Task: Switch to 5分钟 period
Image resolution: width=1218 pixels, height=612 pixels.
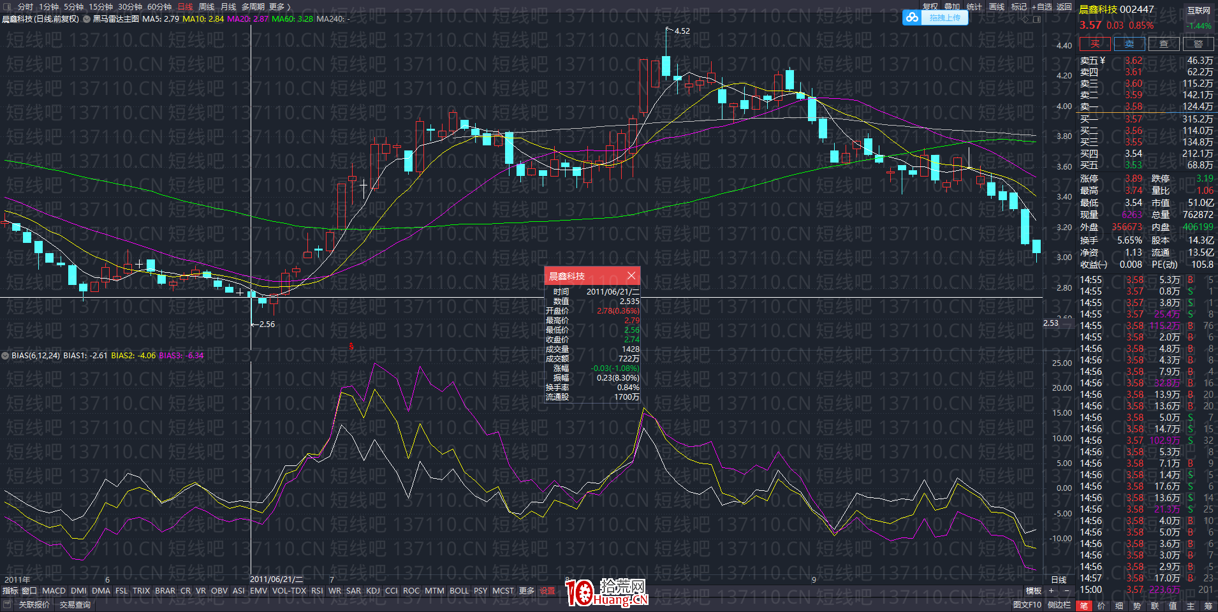Action: coord(73,7)
